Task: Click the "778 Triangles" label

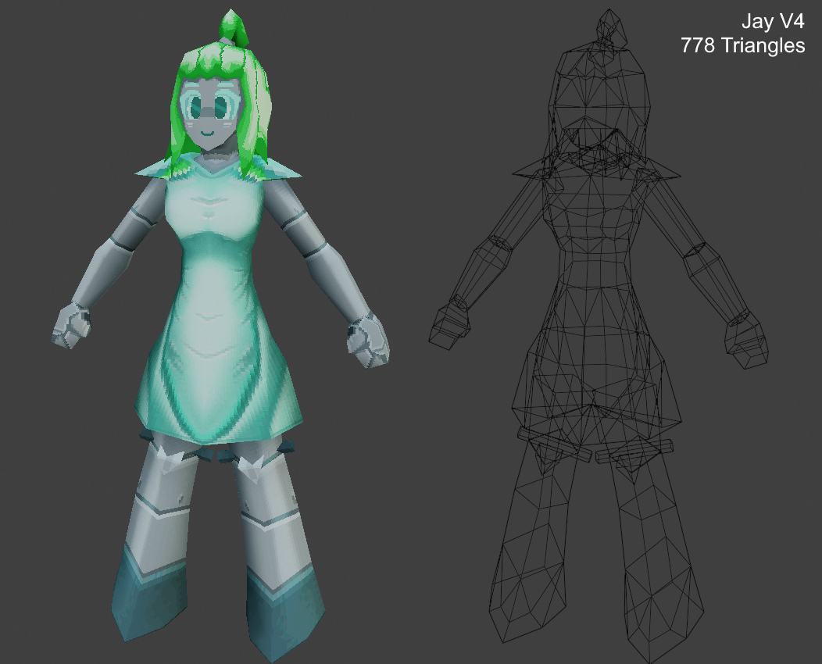Action: coord(742,45)
